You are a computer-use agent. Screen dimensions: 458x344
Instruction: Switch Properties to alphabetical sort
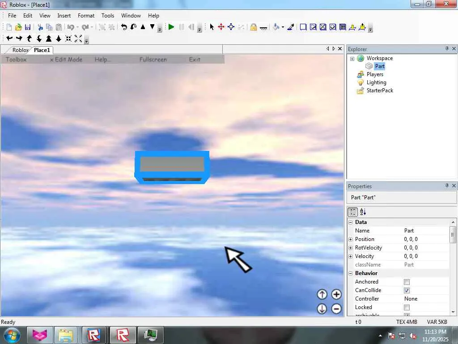pos(363,212)
